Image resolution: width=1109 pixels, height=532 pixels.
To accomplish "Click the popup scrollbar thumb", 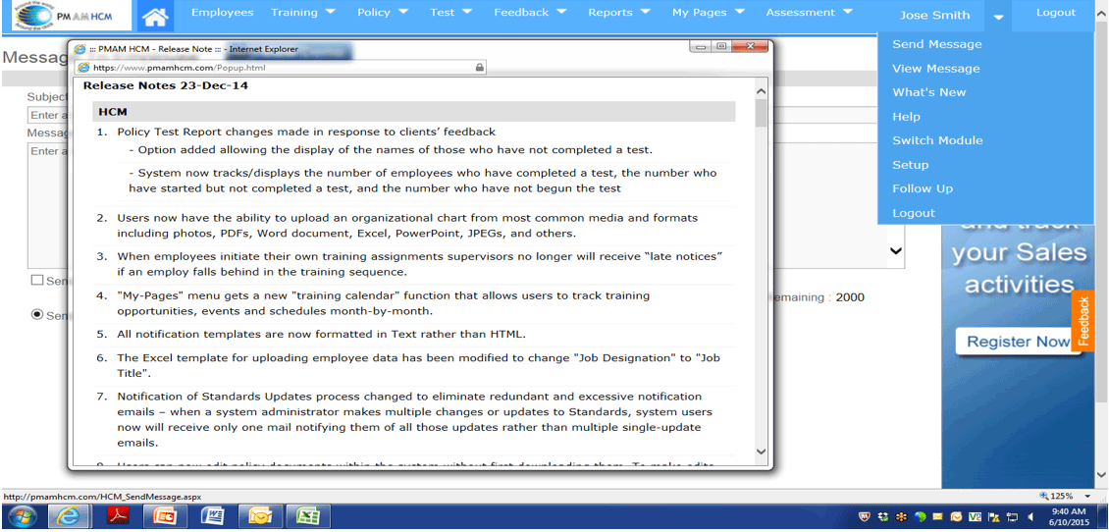I will click(x=761, y=113).
